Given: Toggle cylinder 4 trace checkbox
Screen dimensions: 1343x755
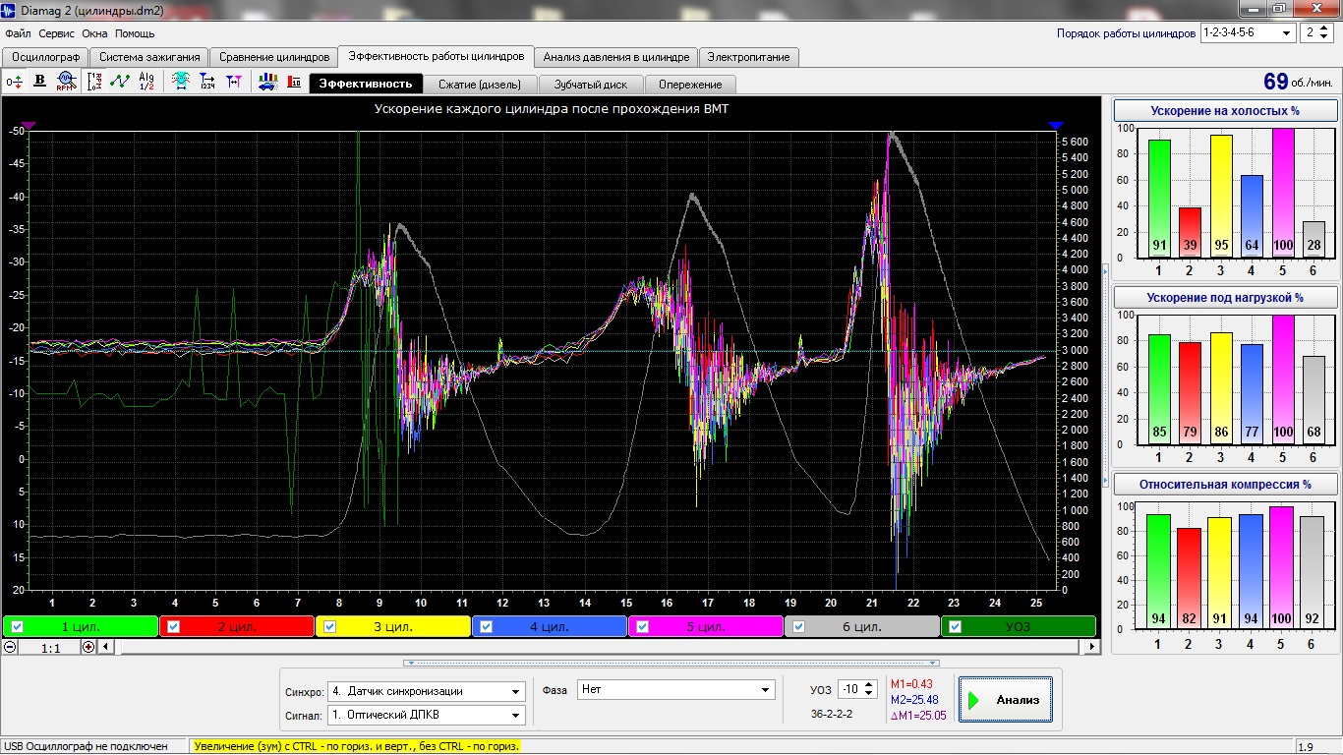Looking at the screenshot, I should pyautogui.click(x=486, y=627).
